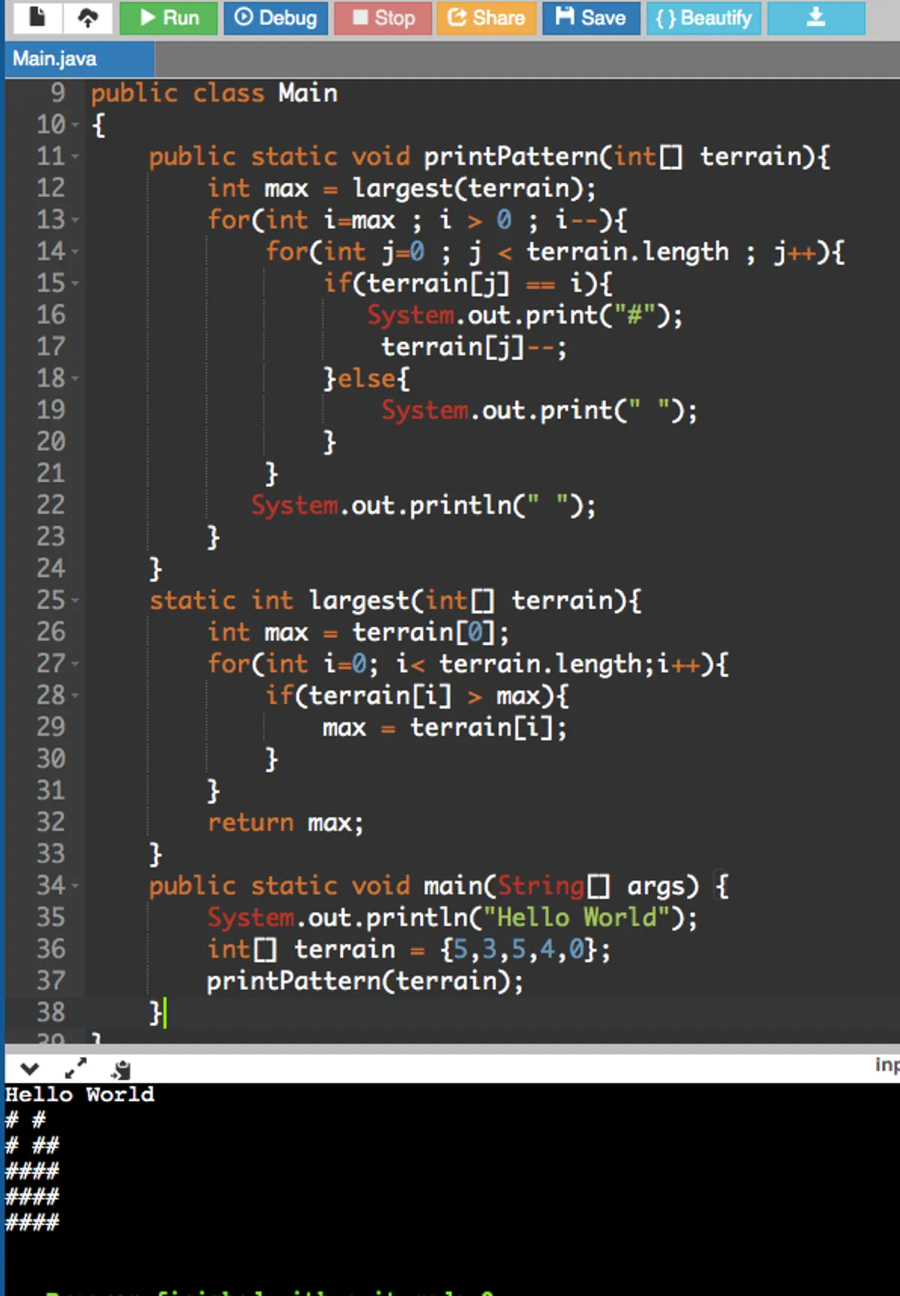Fold the main method at line 34

pos(75,886)
